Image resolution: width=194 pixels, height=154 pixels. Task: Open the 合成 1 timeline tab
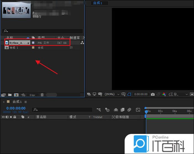tap(17, 102)
